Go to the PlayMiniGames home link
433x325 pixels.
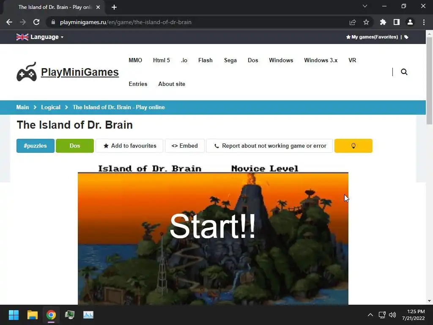[80, 72]
